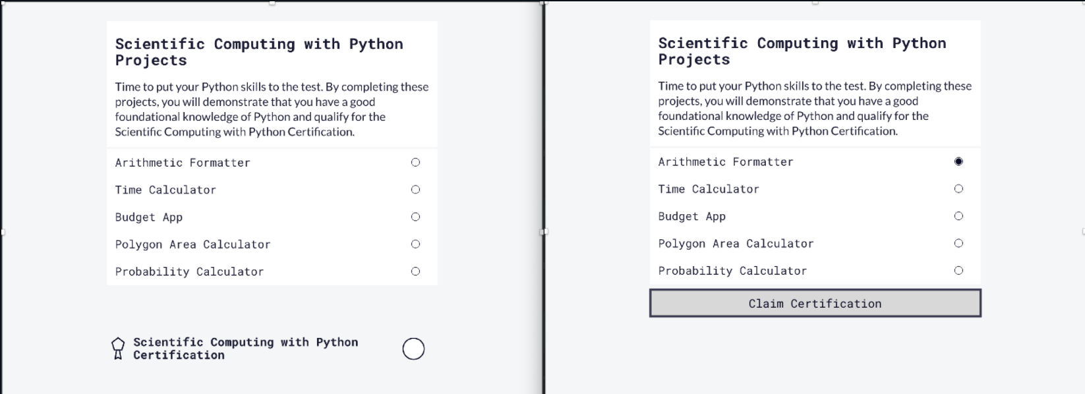The height and width of the screenshot is (394, 1085).
Task: Toggle the Time Calculator circle in right panel
Action: [958, 189]
